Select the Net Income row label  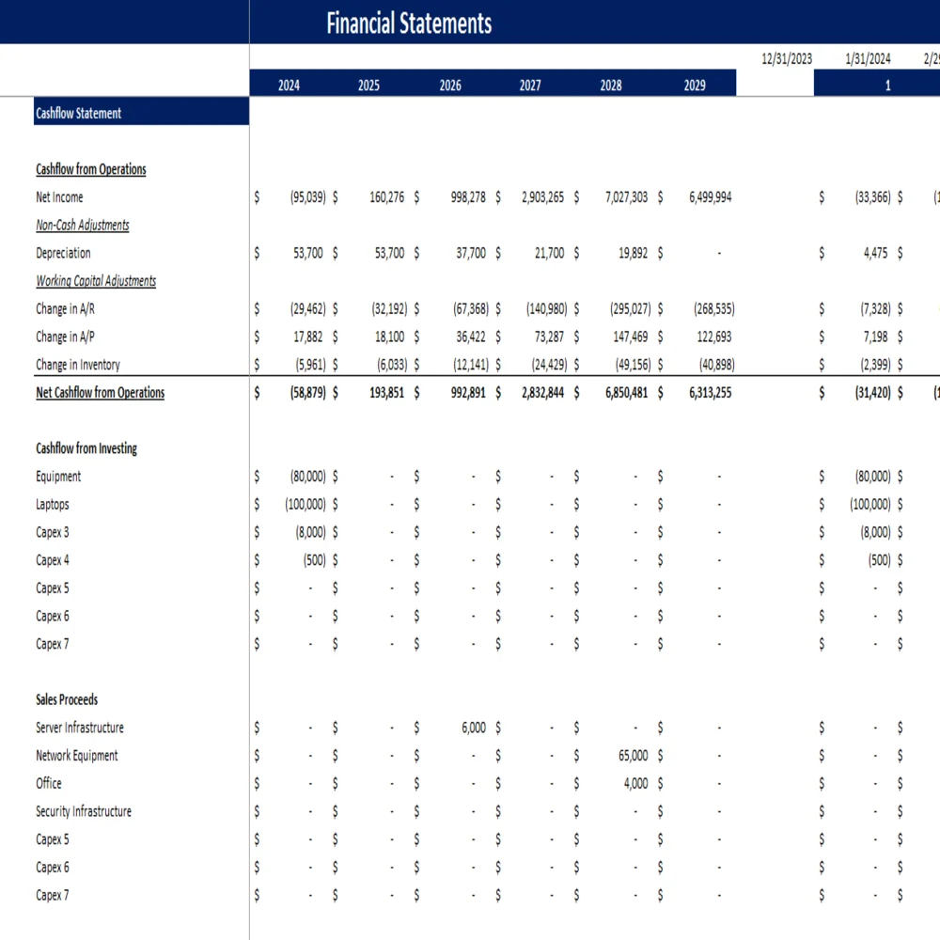tap(58, 197)
